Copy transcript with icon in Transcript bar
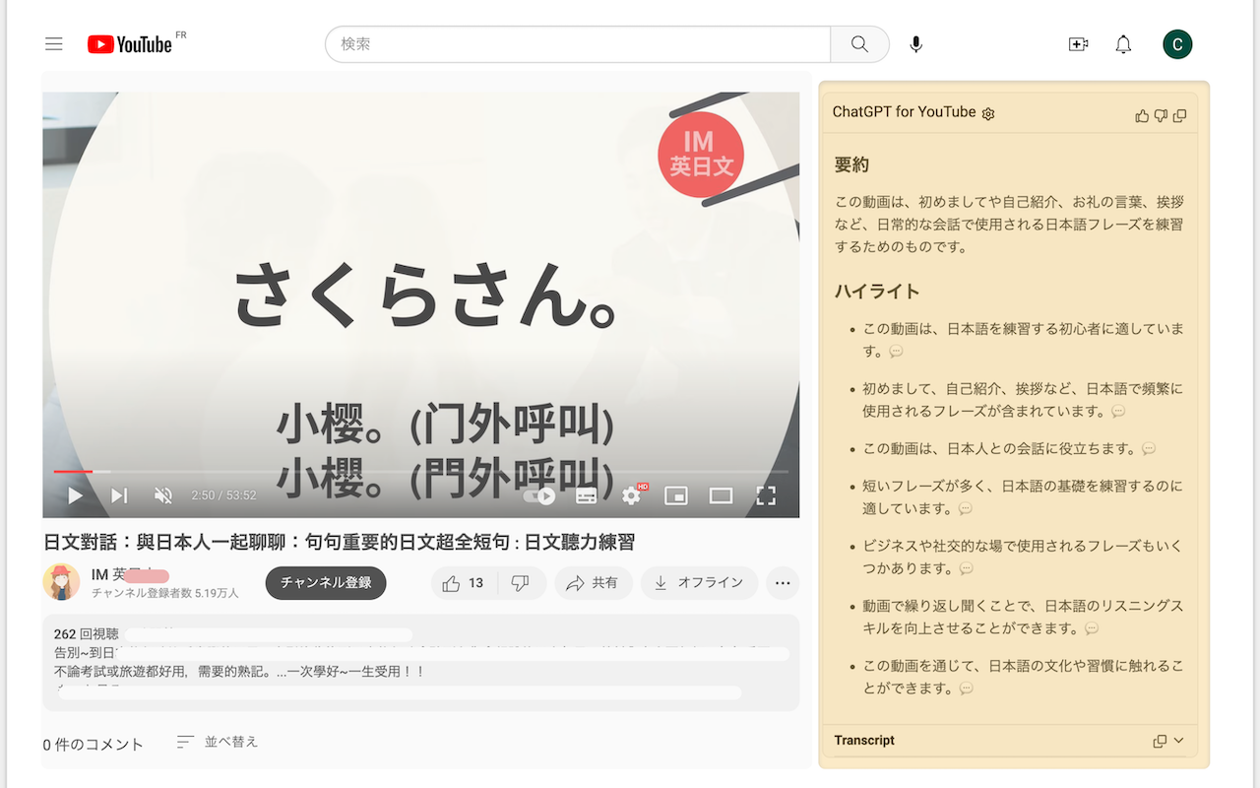The height and width of the screenshot is (788, 1260). tap(1160, 741)
